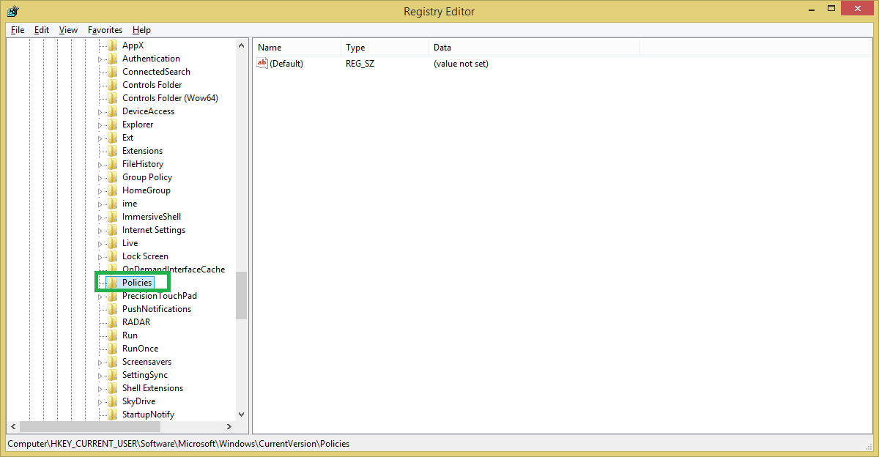Click the Ext folder icon

click(112, 138)
